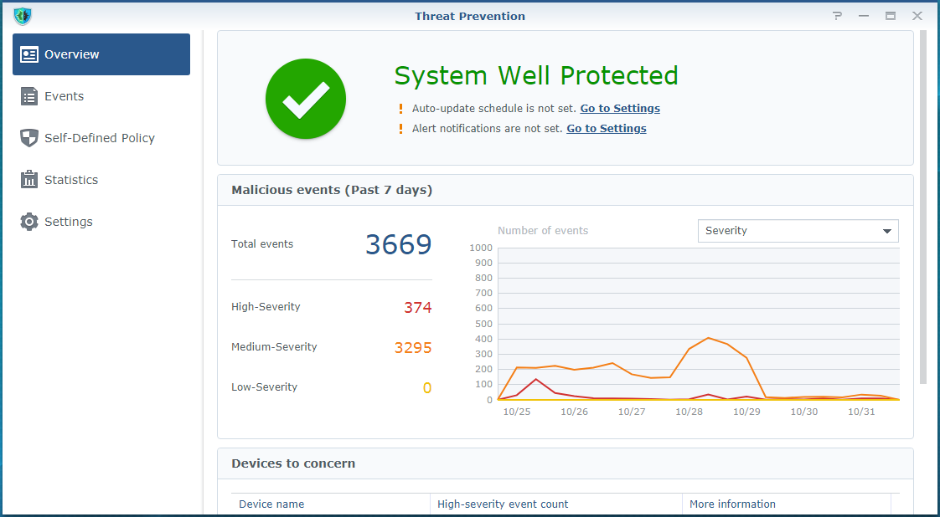Click the High-severity event count column header
The height and width of the screenshot is (517, 940).
click(503, 504)
